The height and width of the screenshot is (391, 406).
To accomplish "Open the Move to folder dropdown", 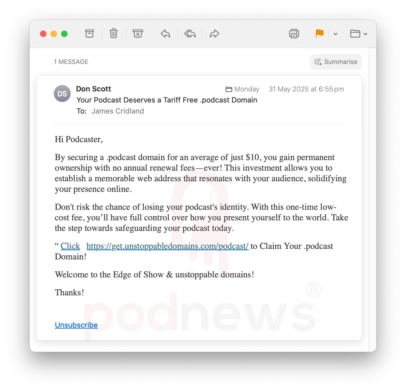I will (x=359, y=34).
